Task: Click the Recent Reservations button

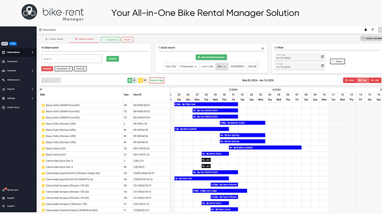Action: tap(211, 57)
